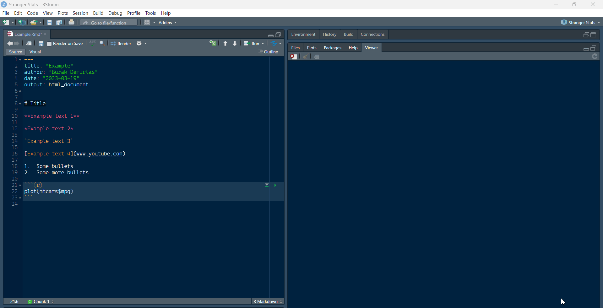
Task: Save Example.Rmd from editor toolbar
Action: [x=41, y=44]
